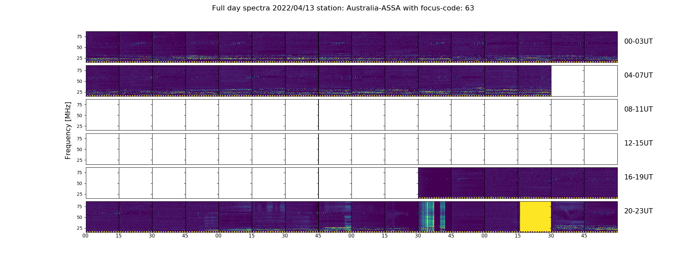Select the "16-19UT" row label
Image resolution: width=686 pixels, height=261 pixels.
(638, 177)
